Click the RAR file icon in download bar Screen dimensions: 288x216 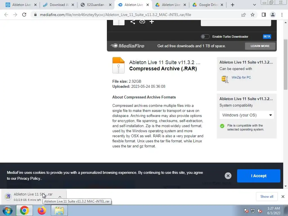click(x=8, y=196)
